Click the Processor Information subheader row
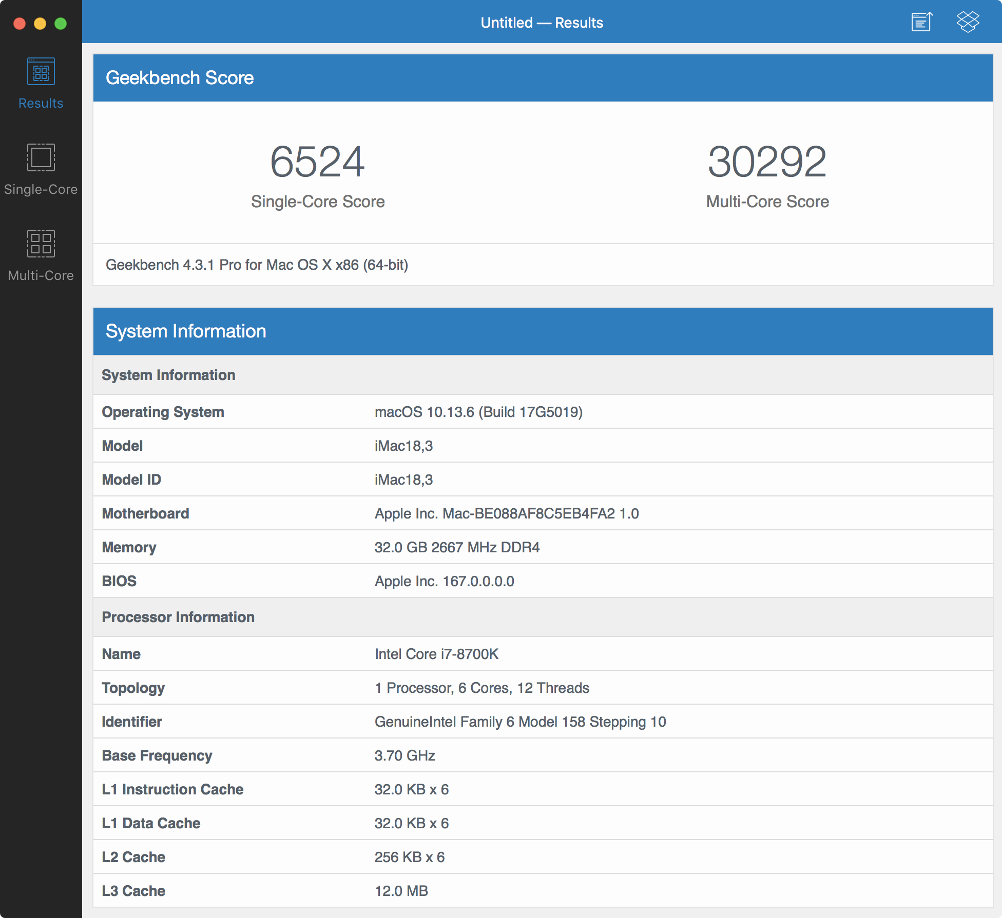1002x918 pixels. pyautogui.click(x=543, y=617)
